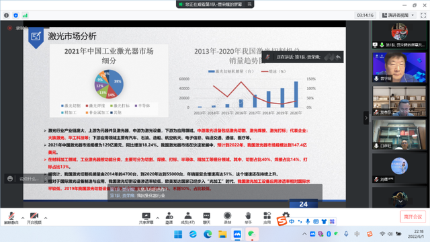Start screen sharing from the toolbar
This screenshot has height=242, width=430.
point(146,218)
